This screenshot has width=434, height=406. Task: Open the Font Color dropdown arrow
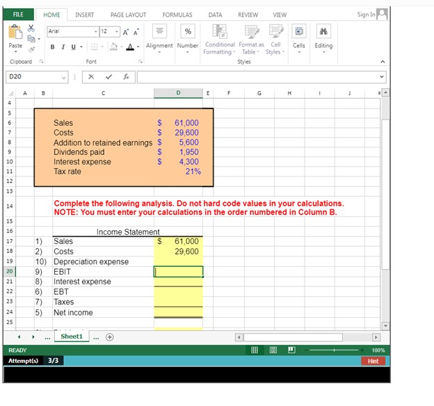click(x=138, y=47)
